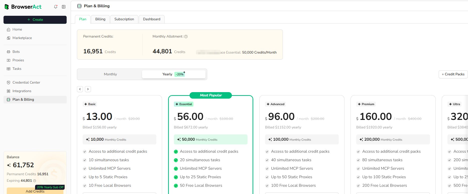Click the Tasks list icon
468x194 pixels.
(9, 69)
